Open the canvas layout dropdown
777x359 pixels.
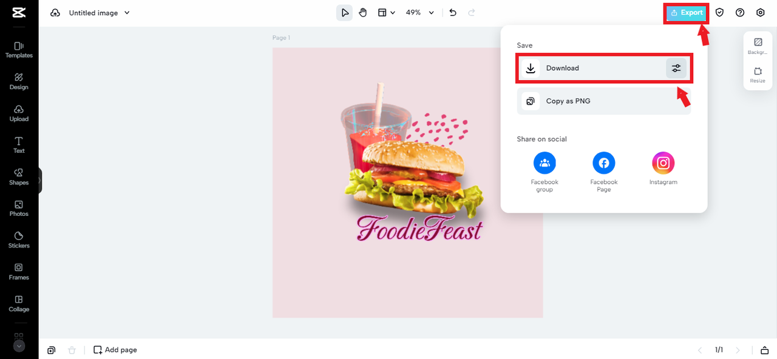pyautogui.click(x=387, y=13)
